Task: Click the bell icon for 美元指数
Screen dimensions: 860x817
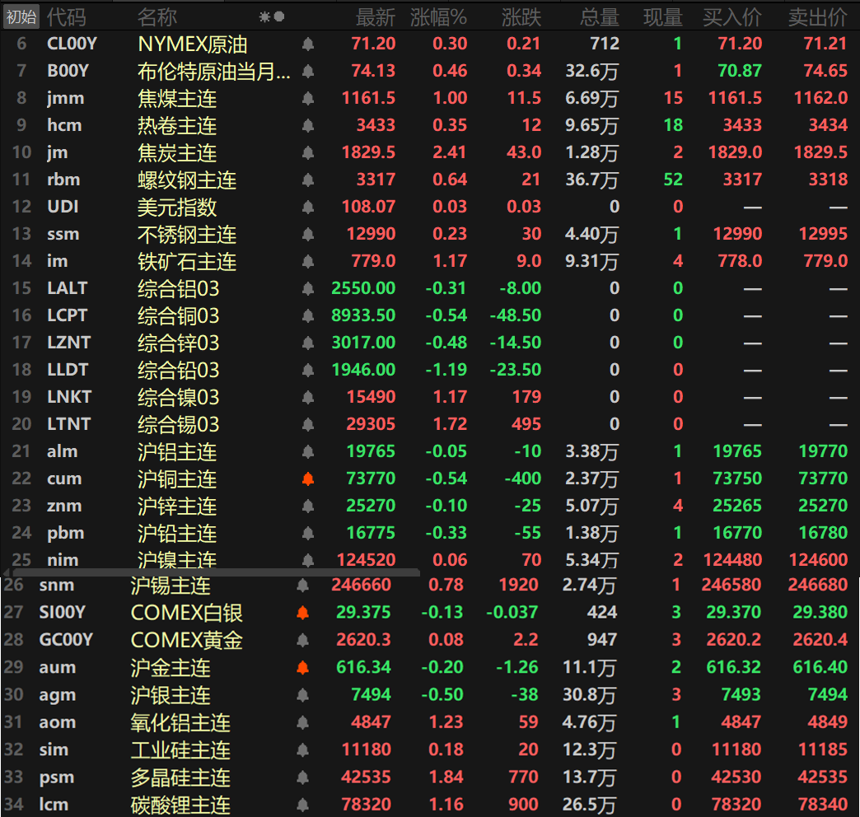Action: (x=308, y=208)
